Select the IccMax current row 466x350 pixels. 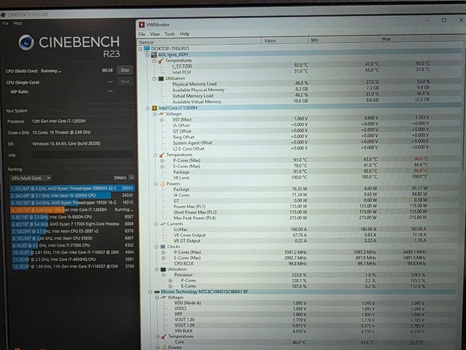[x=301, y=229]
